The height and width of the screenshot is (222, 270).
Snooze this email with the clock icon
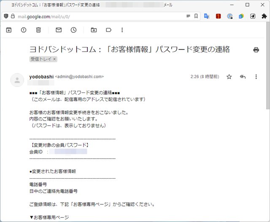[x=73, y=30]
